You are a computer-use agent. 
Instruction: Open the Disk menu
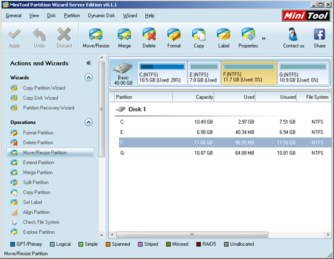tap(51, 16)
